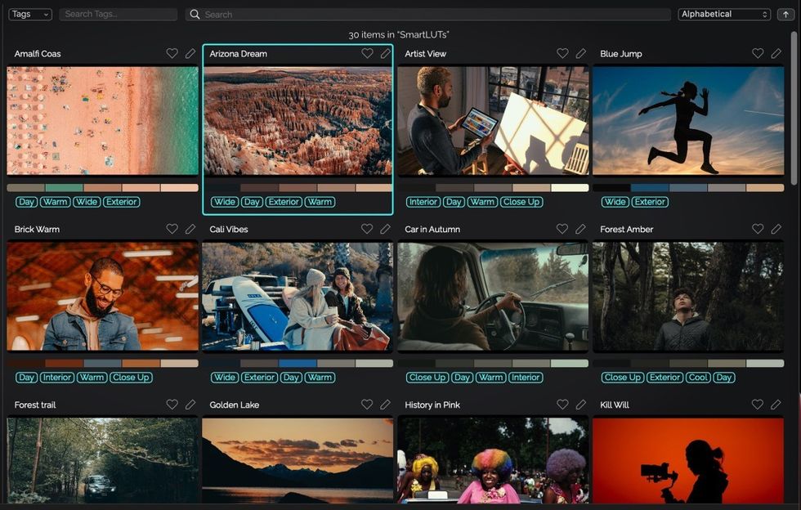Screen dimensions: 801x510
Task: Click the edit pencil beside Brick Warm
Action: click(x=190, y=229)
